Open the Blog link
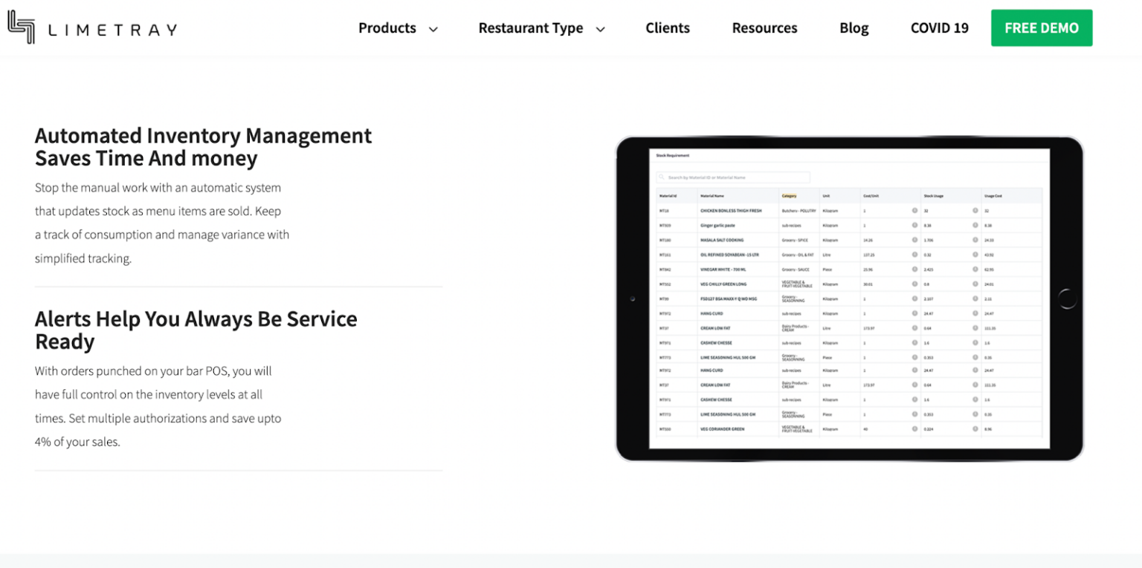The image size is (1142, 568). [854, 27]
